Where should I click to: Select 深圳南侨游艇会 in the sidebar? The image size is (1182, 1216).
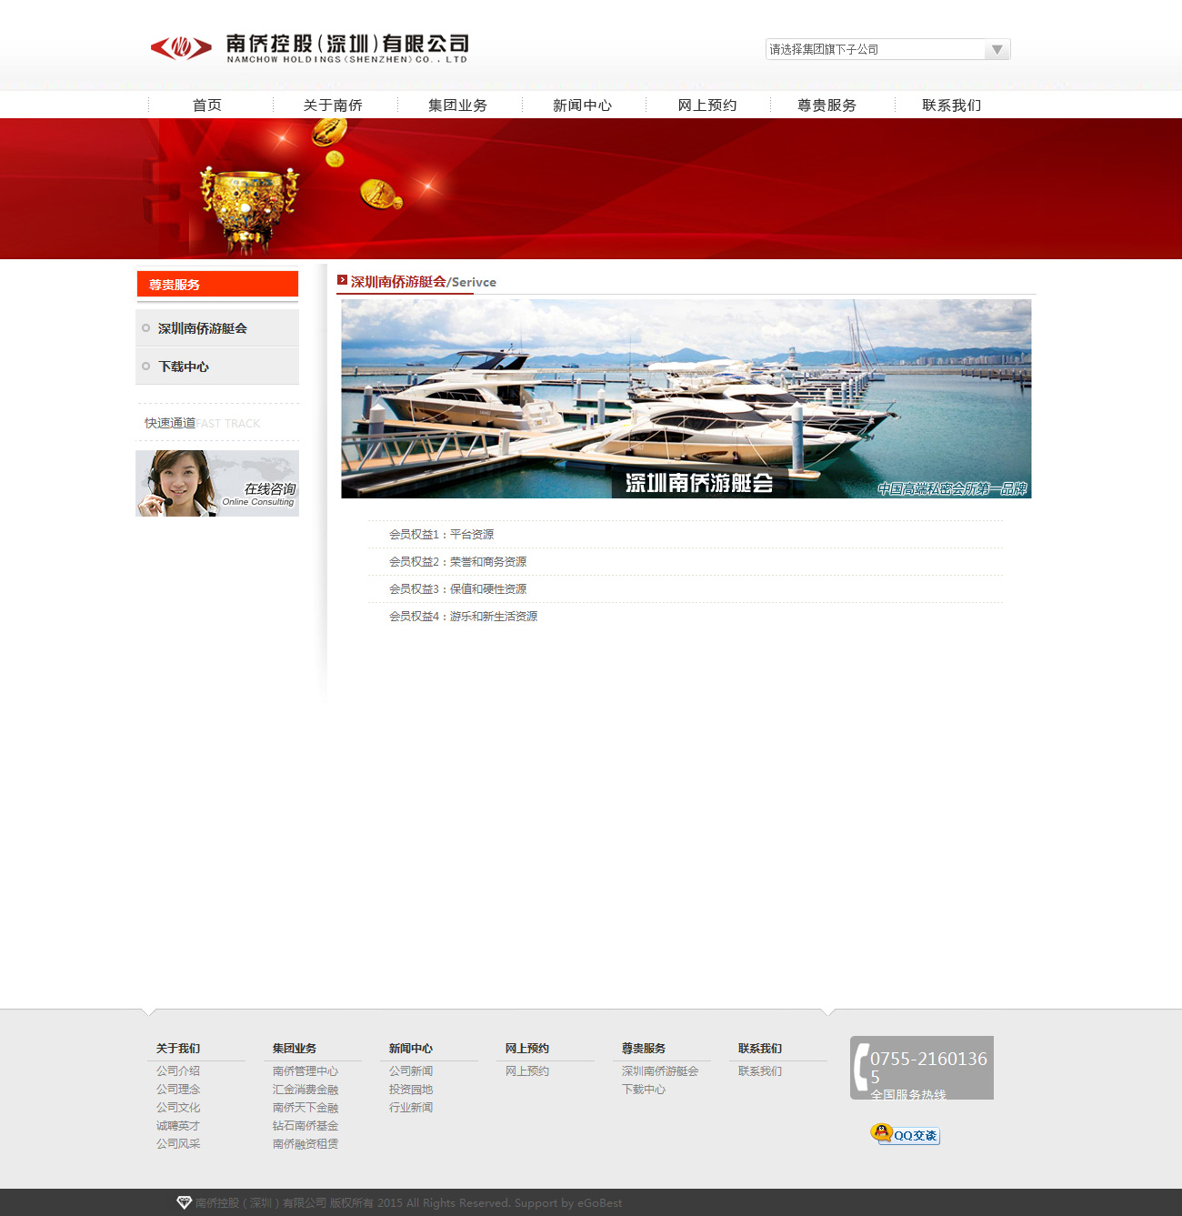click(203, 328)
